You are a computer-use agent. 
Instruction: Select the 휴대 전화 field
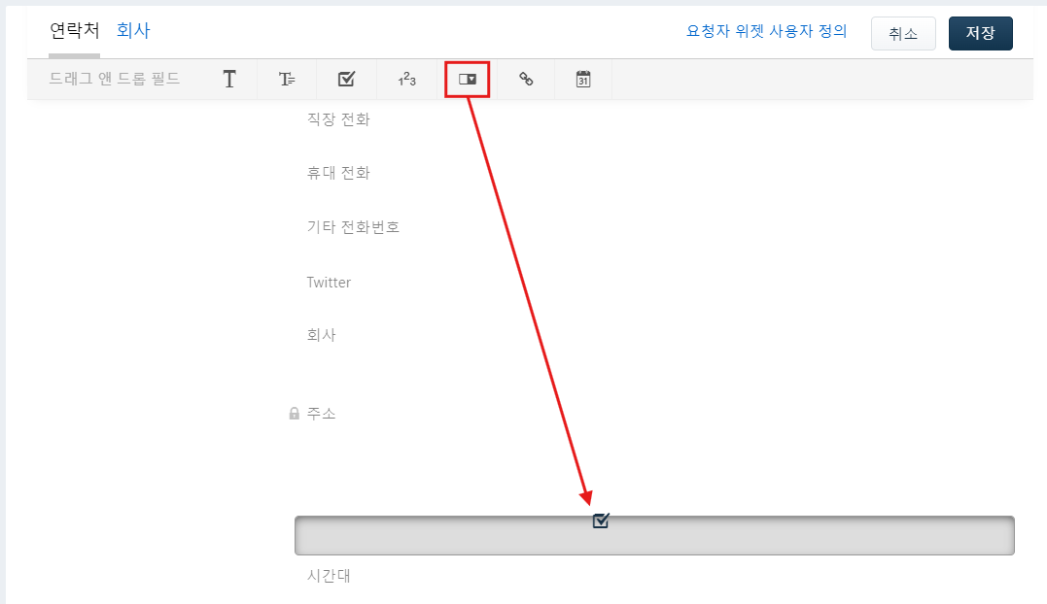[x=338, y=173]
